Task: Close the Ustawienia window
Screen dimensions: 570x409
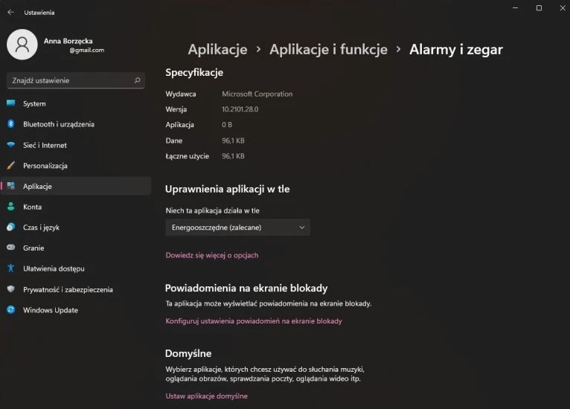Action: 563,7
